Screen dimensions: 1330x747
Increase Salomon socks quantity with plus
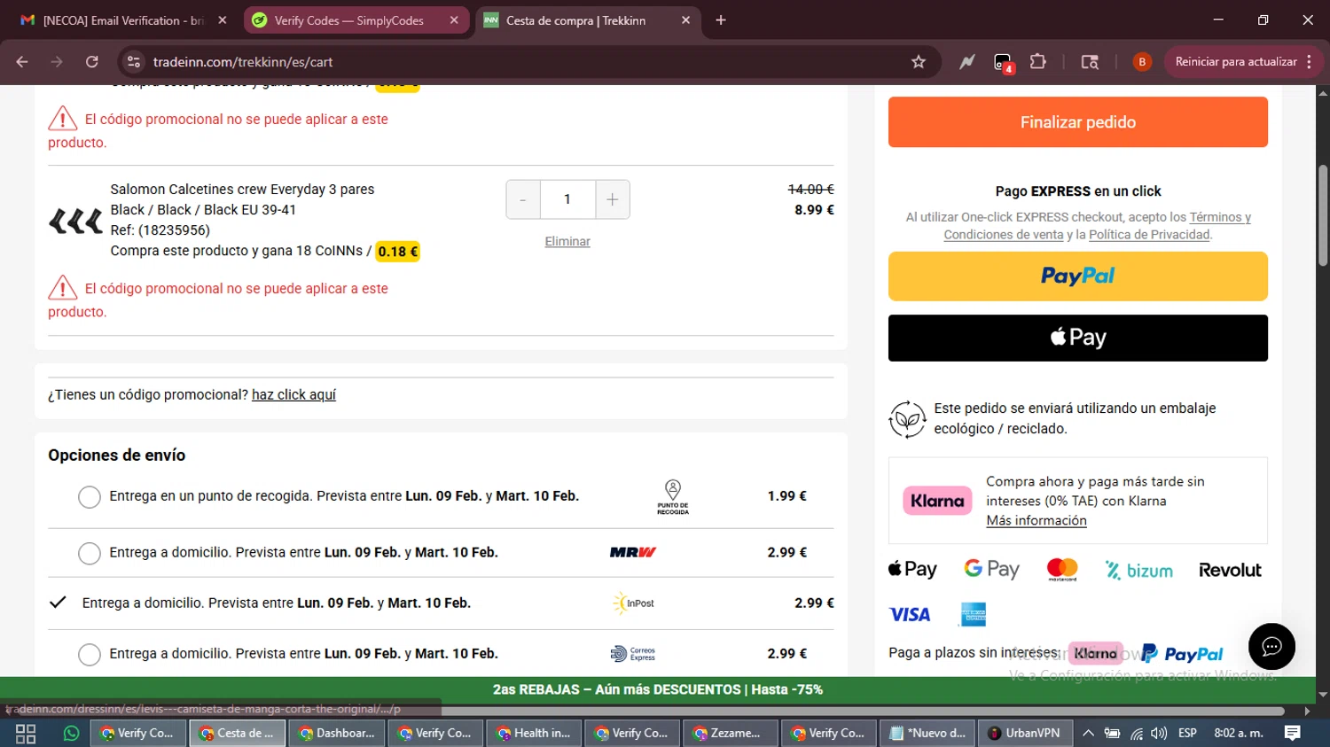point(613,199)
